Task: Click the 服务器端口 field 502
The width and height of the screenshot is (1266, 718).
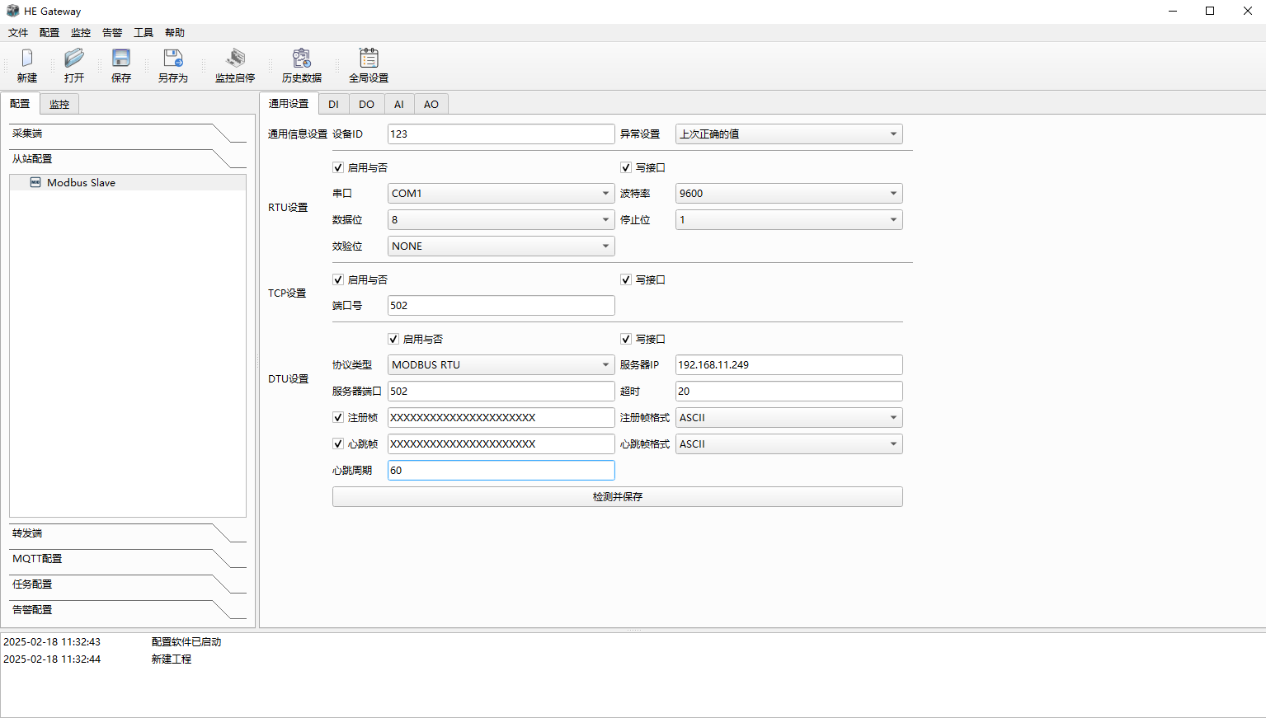Action: click(x=501, y=391)
